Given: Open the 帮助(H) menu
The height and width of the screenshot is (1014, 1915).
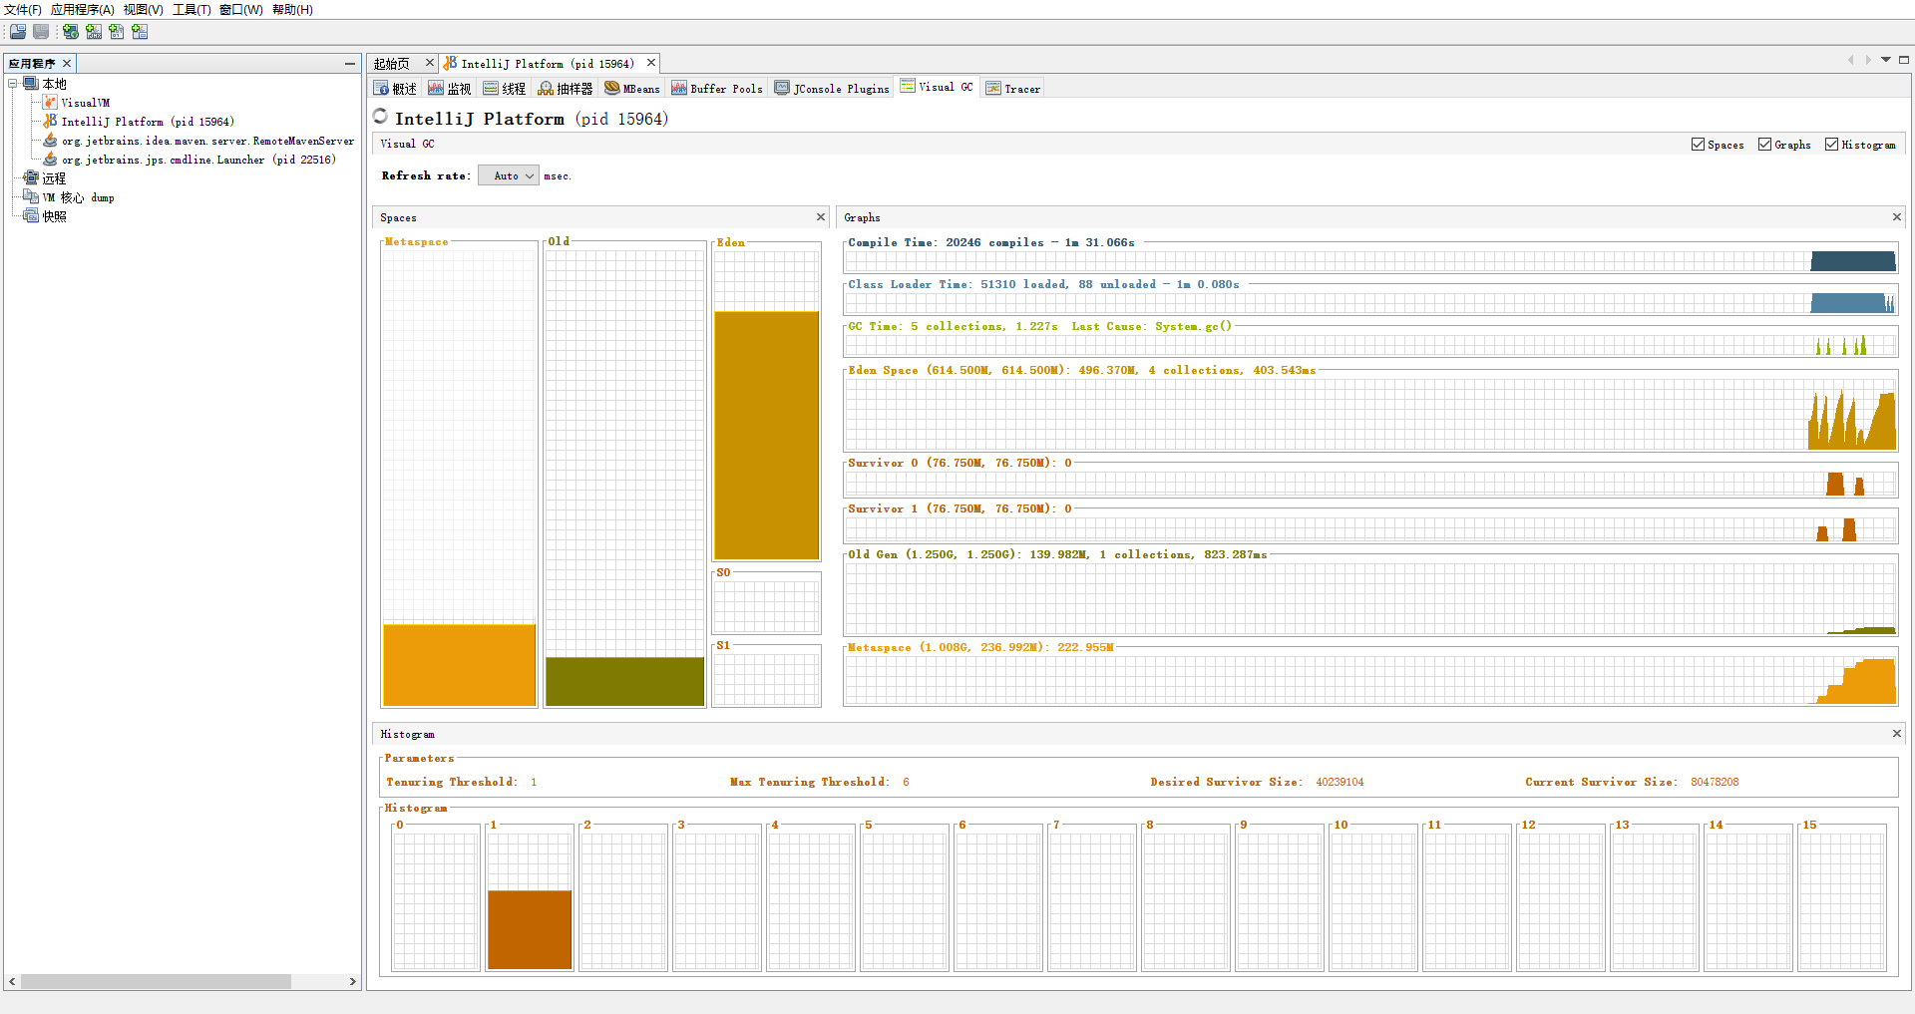Looking at the screenshot, I should tap(292, 10).
